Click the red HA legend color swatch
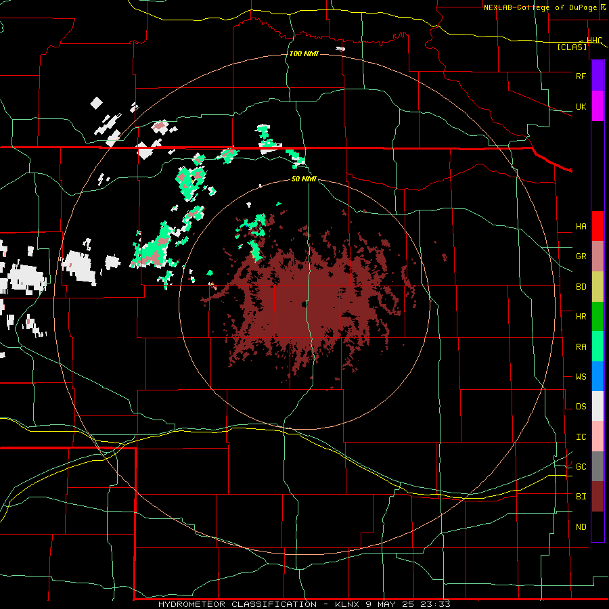This screenshot has width=609, height=609. click(x=597, y=226)
